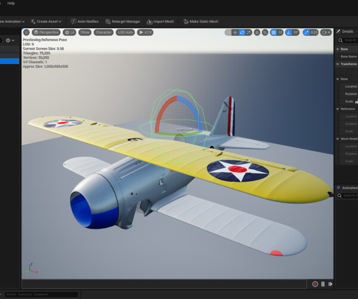Pause the preview playback
This screenshot has height=299, width=358.
(323, 284)
